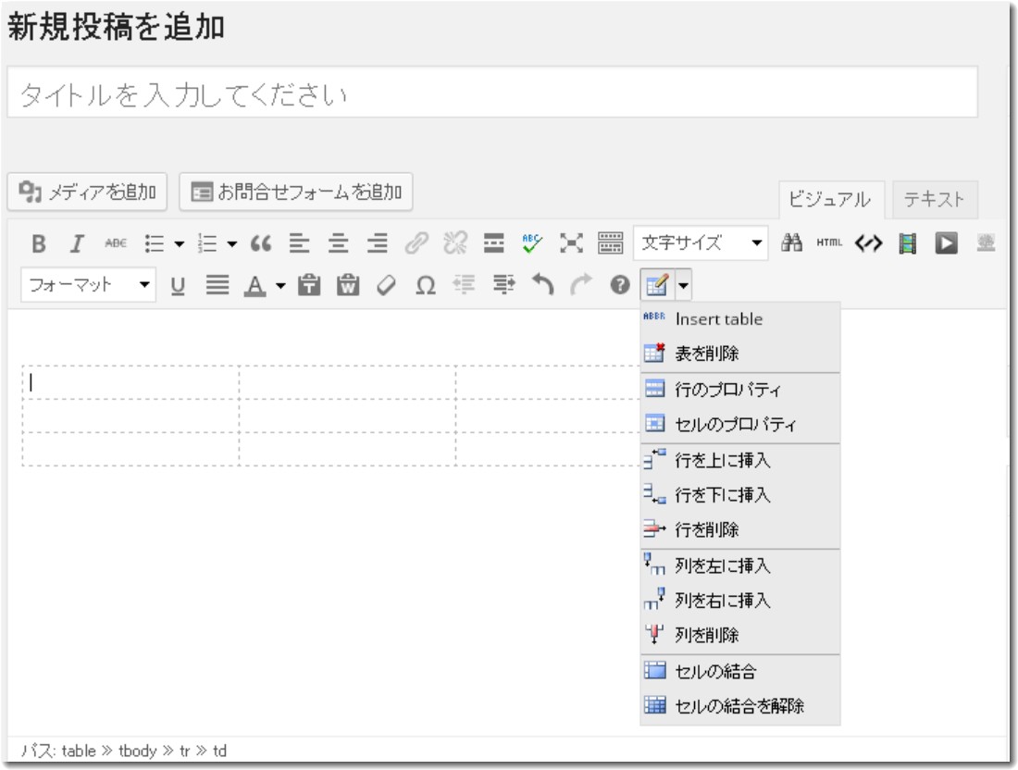Enter fullscreen editing mode

(x=572, y=244)
